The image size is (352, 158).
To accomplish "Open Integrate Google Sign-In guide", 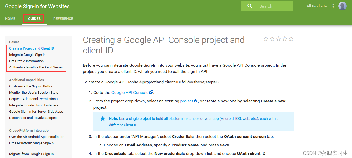I will (27, 55).
